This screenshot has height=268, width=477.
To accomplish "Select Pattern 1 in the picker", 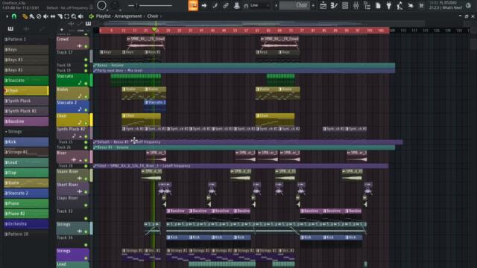I will tap(26, 39).
